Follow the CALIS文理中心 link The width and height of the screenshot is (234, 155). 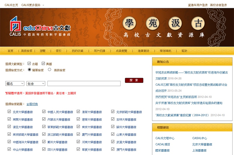[x=165, y=138]
